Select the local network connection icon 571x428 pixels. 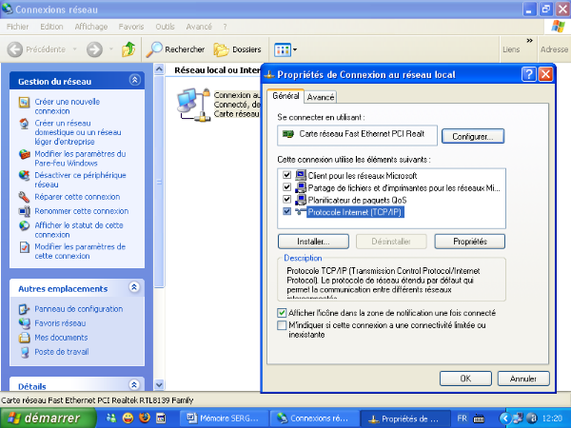(x=193, y=105)
